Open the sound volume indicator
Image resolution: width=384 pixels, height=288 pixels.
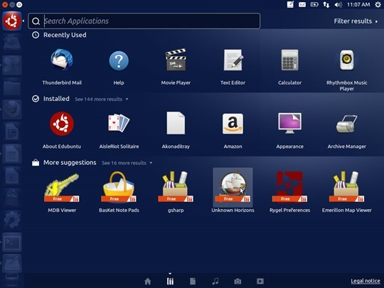(338, 4)
